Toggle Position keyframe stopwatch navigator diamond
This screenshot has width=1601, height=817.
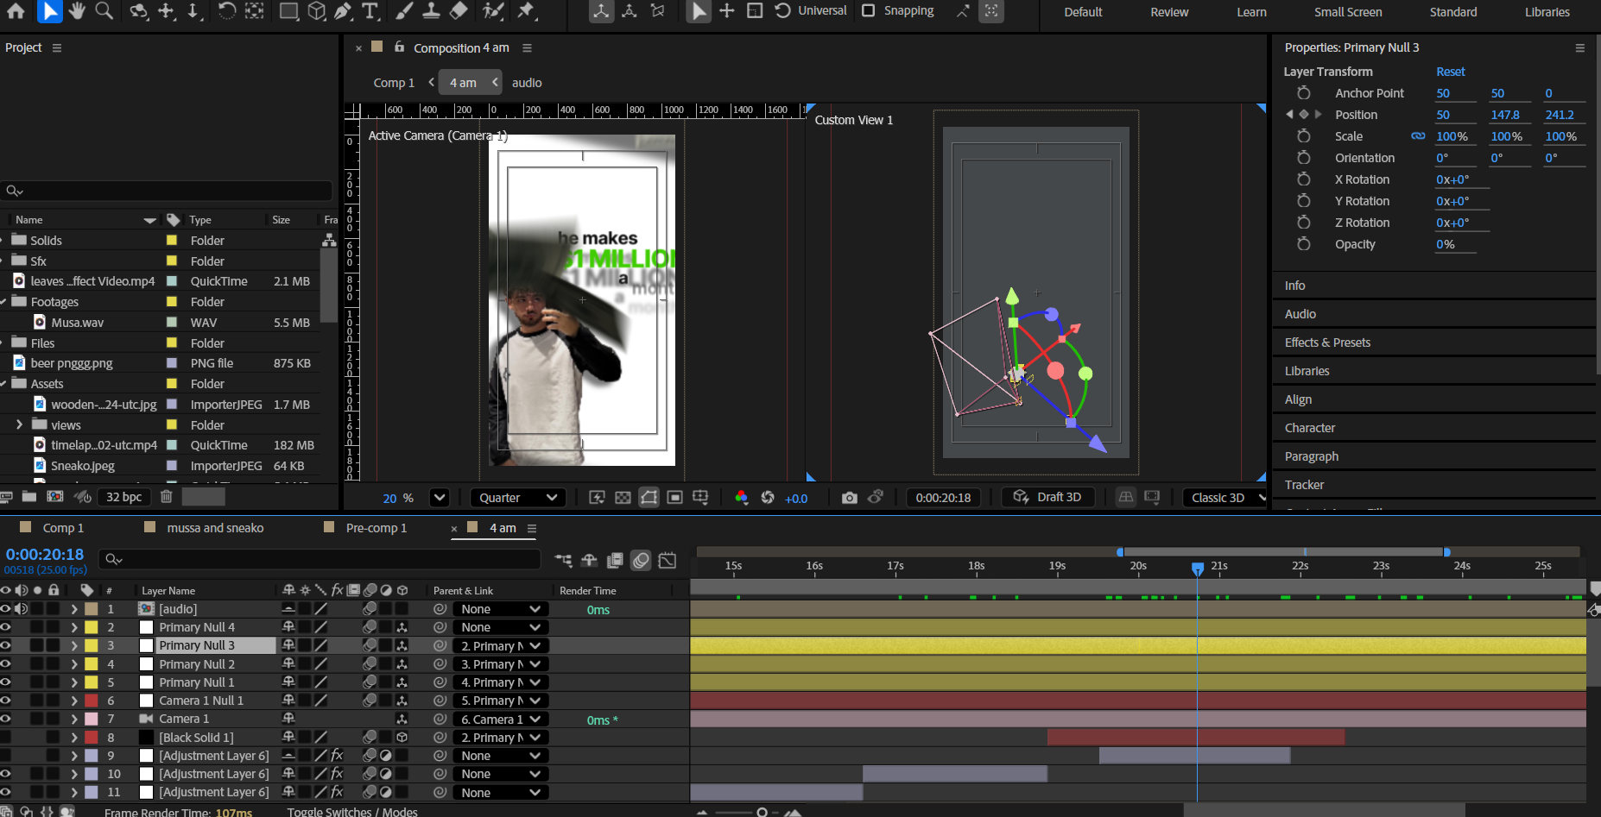pos(1304,115)
